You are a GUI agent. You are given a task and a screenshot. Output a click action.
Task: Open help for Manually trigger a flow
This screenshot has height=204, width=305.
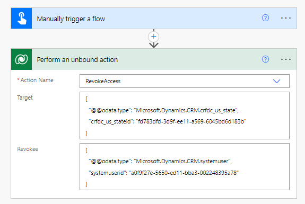(x=265, y=18)
